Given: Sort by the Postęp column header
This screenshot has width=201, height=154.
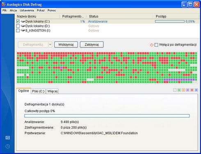Looking at the screenshot, I should 176,16.
